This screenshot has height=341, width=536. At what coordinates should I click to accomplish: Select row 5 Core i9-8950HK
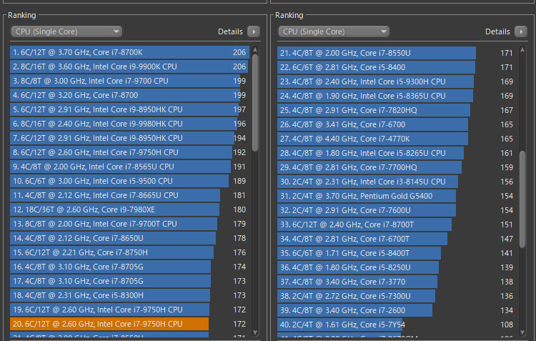[129, 109]
